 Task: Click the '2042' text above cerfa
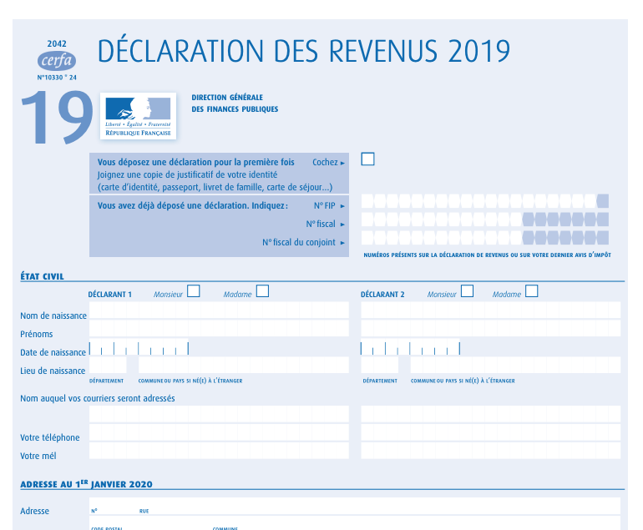[x=57, y=44]
